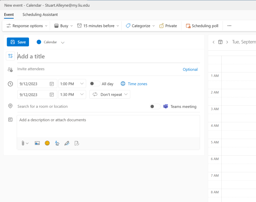This screenshot has height=202, width=256.
Task: Open the Time zones link
Action: coord(137,84)
